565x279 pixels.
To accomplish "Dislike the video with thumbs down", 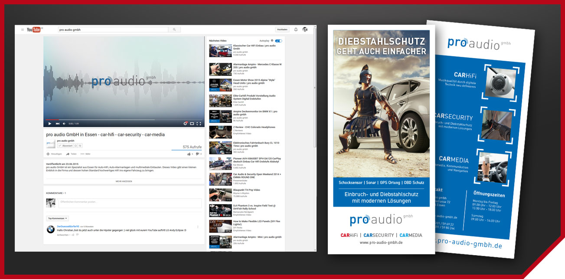I will tap(198, 154).
